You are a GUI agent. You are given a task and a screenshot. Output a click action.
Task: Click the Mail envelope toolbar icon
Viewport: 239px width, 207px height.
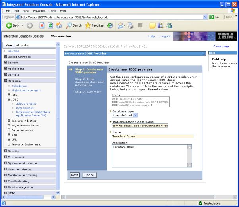121,25
